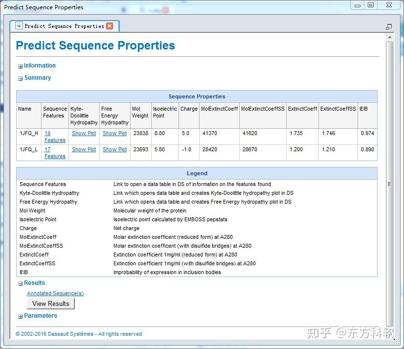Expand the Parameters section
This screenshot has height=349, width=404.
coord(20,316)
